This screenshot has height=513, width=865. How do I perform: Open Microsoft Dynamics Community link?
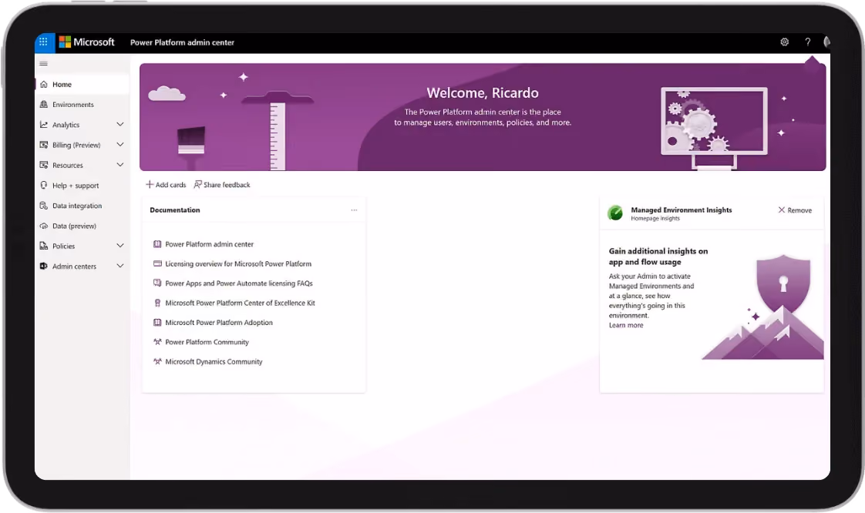coord(214,361)
